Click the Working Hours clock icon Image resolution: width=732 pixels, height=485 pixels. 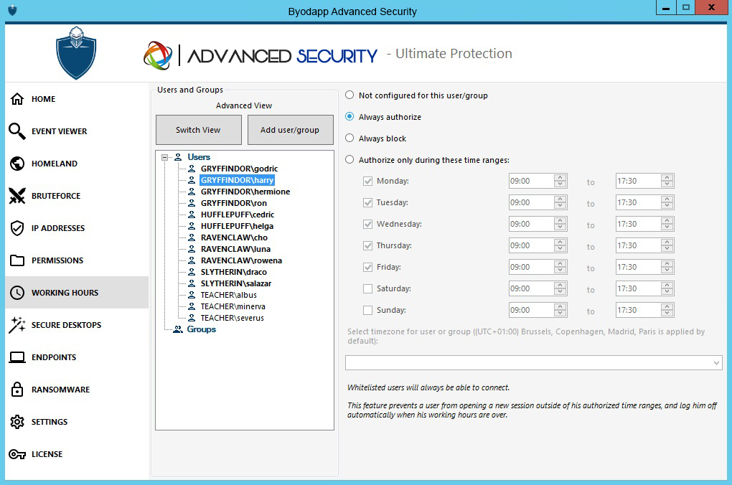17,293
